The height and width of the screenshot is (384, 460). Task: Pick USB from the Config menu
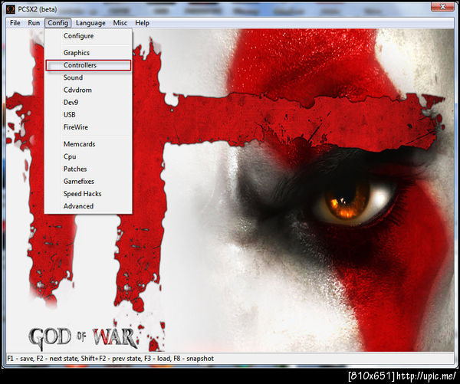pyautogui.click(x=88, y=115)
